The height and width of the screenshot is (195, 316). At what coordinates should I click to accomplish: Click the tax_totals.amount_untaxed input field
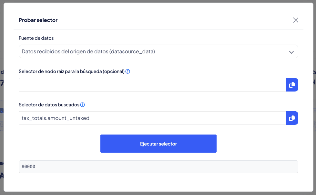click(x=152, y=118)
